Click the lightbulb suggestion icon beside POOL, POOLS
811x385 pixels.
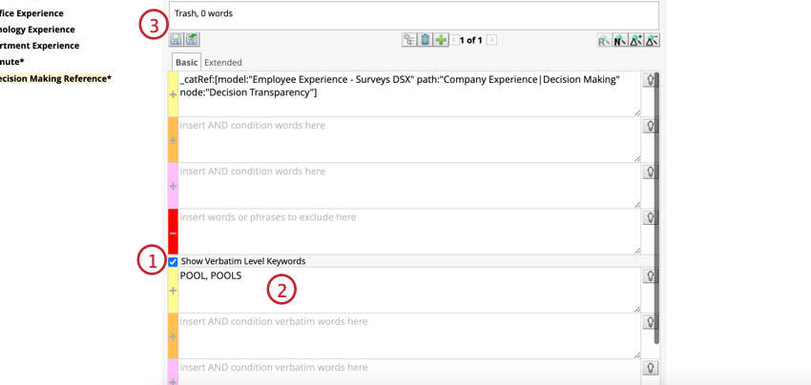[x=650, y=276]
